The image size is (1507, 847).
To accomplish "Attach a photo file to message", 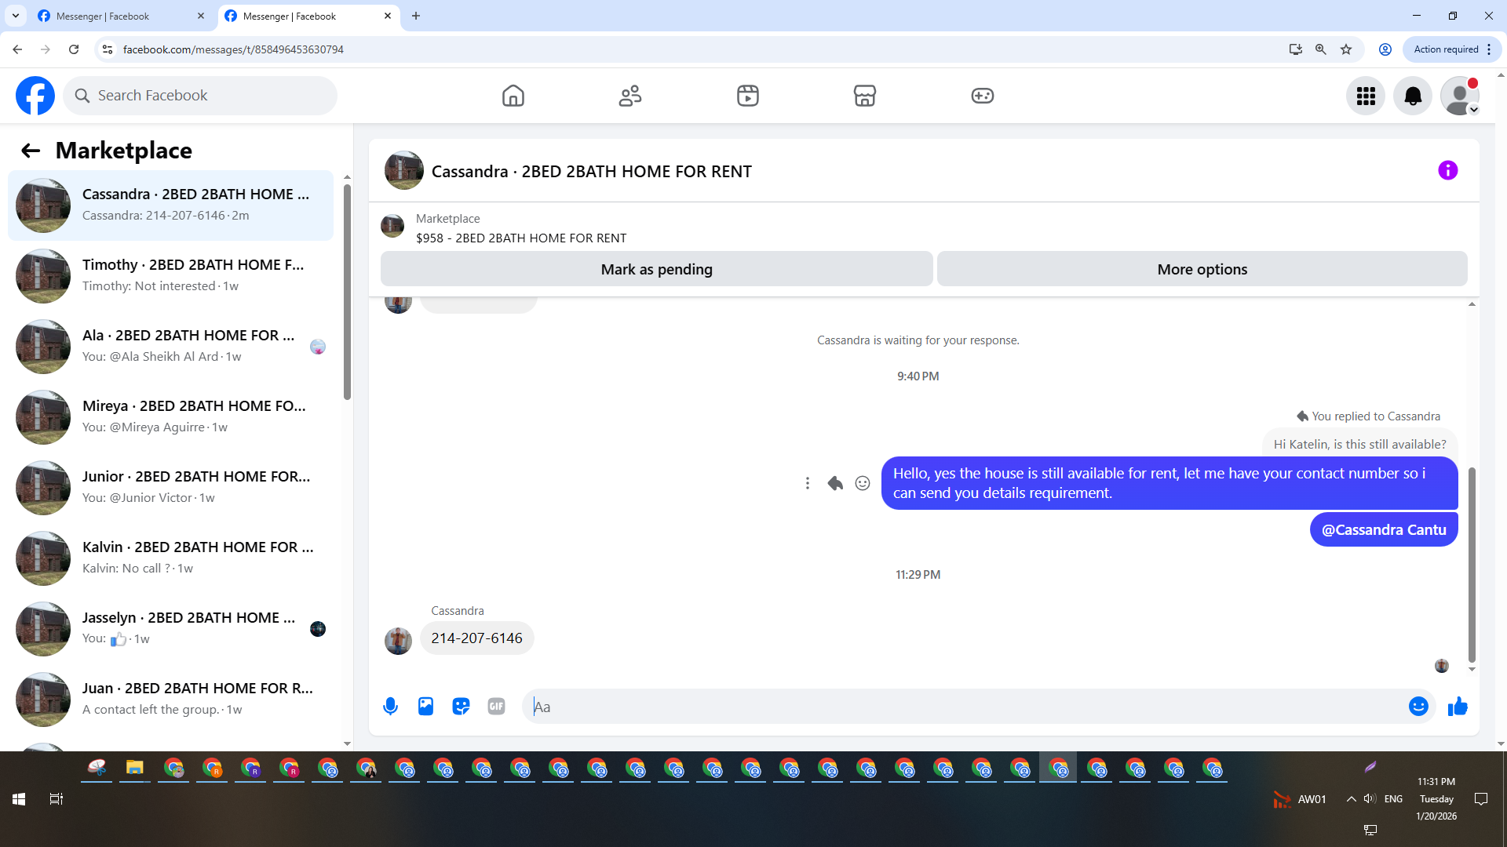I will (x=425, y=707).
